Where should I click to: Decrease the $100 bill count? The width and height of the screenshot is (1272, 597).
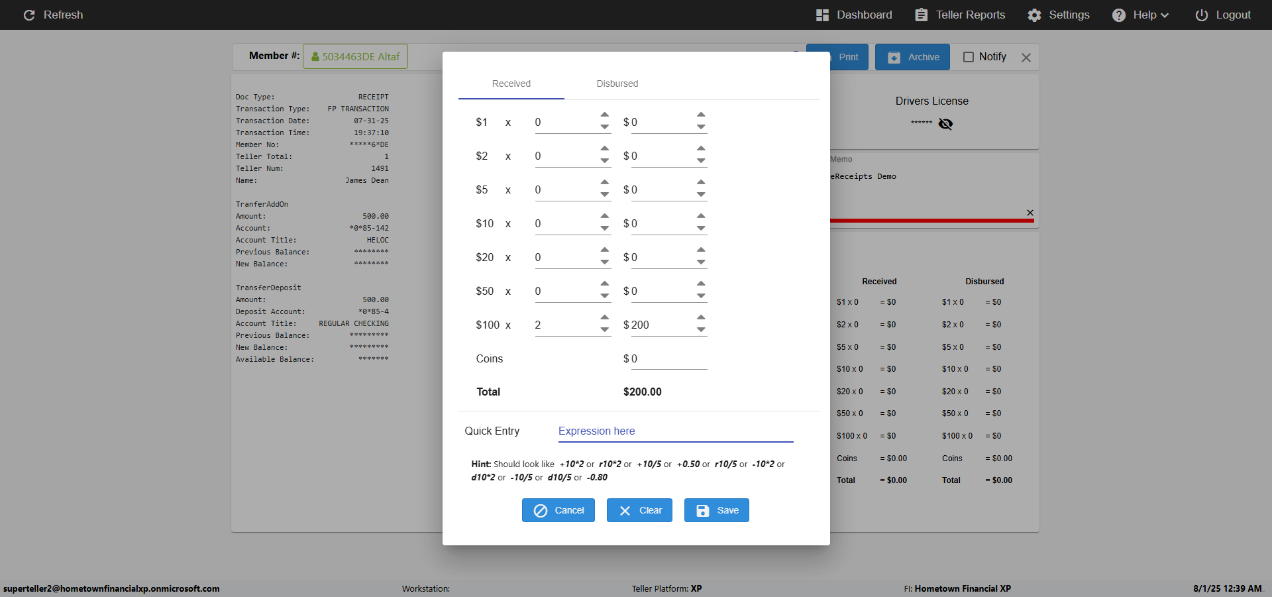coord(605,329)
